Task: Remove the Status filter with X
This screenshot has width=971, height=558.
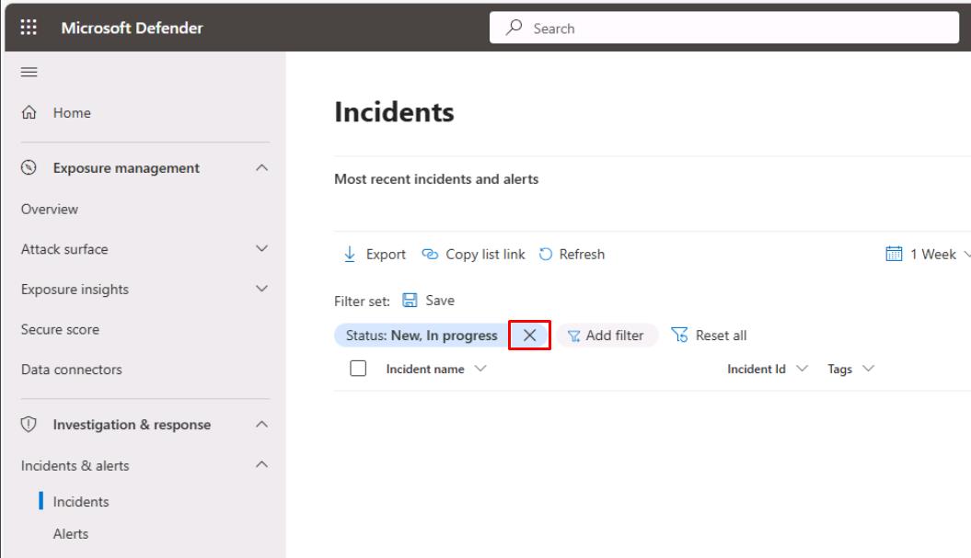Action: (x=529, y=336)
